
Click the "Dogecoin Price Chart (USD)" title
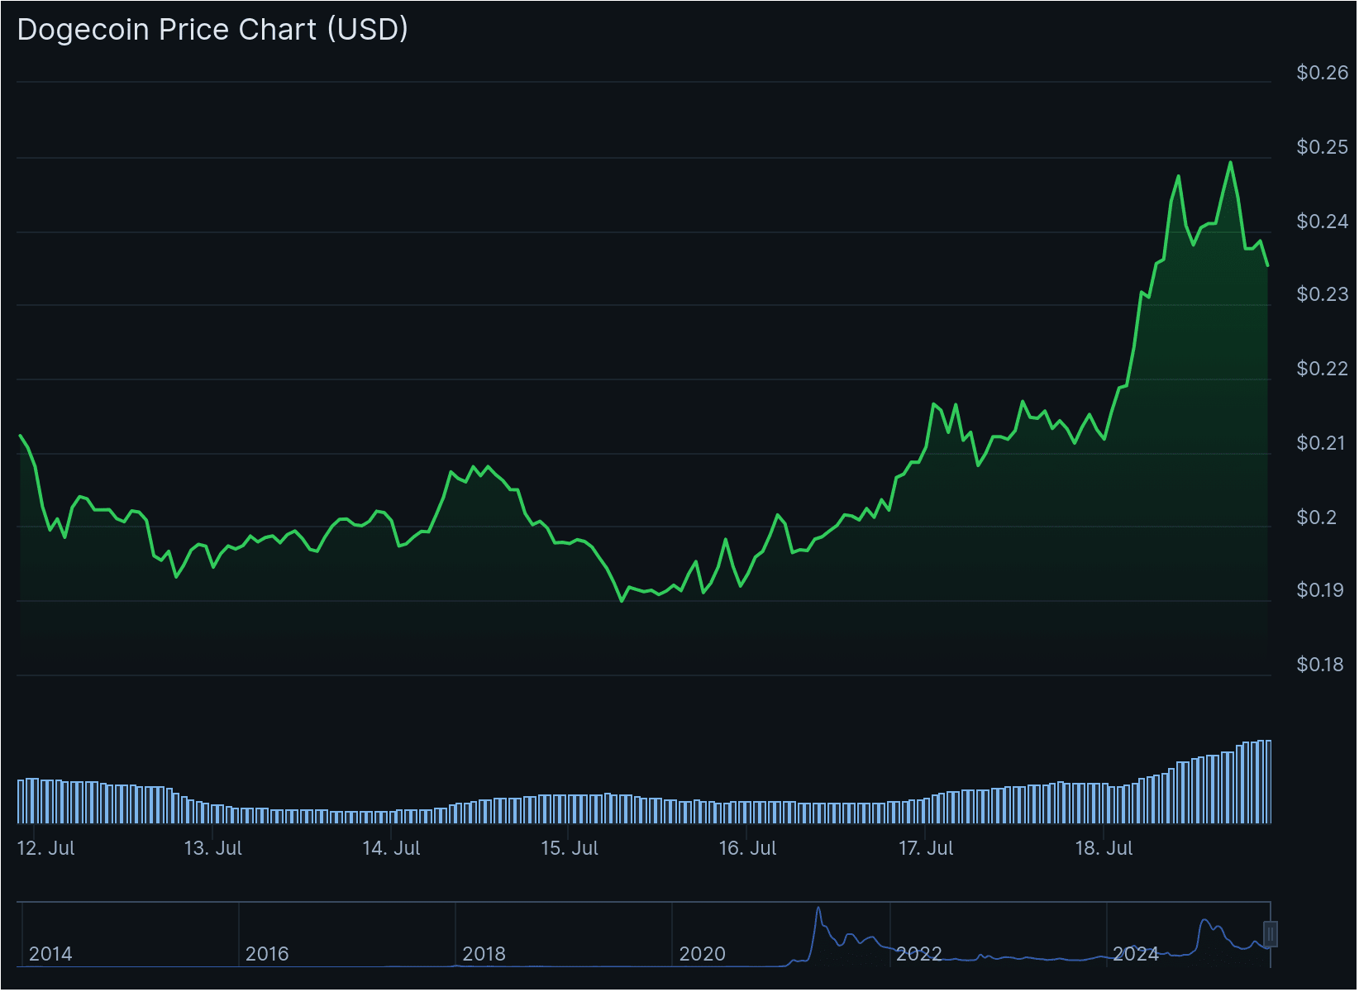click(212, 30)
